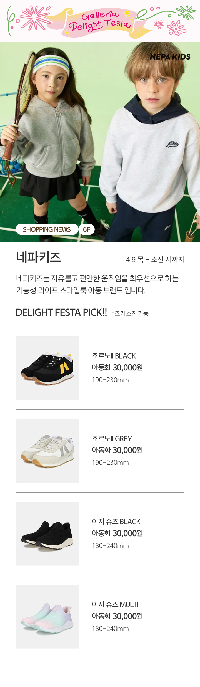The width and height of the screenshot is (200, 687).
Task: Open the 조르노II GREY shoe thumbnail
Action: click(47, 451)
